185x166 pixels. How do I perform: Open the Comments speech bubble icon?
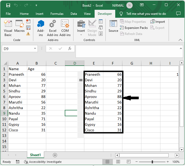pos(178,14)
